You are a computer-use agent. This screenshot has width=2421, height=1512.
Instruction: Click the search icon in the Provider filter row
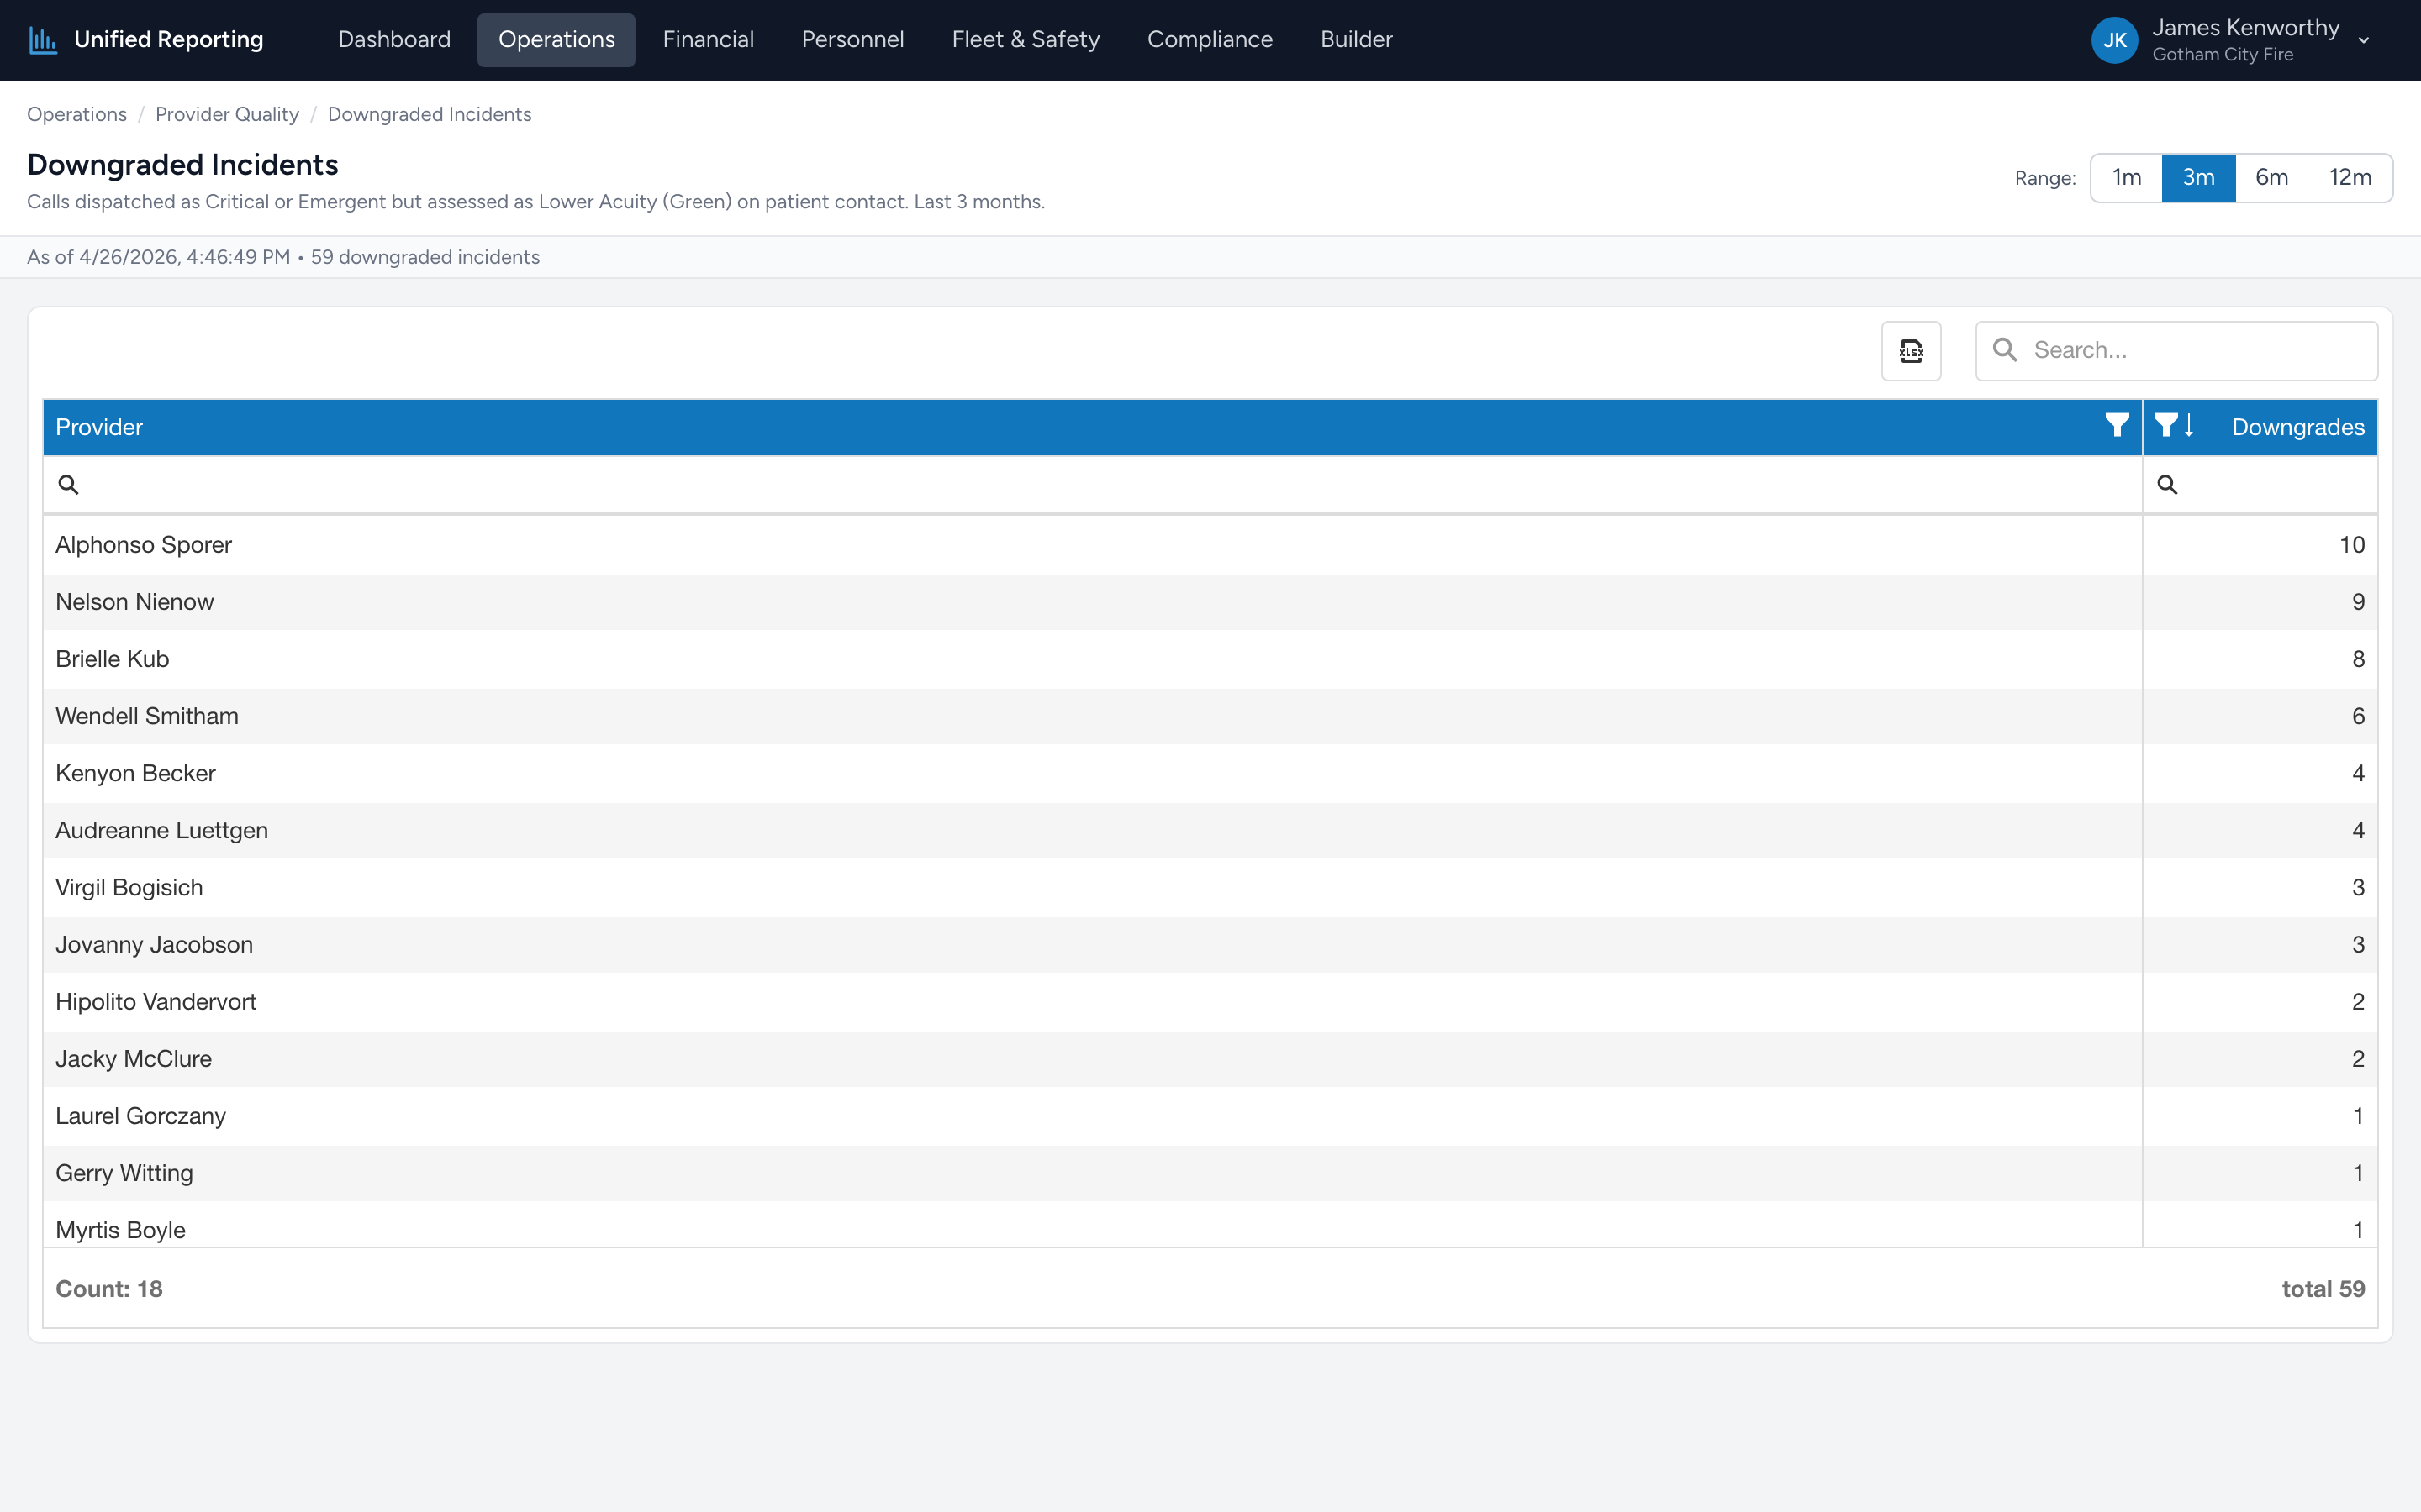tap(68, 485)
